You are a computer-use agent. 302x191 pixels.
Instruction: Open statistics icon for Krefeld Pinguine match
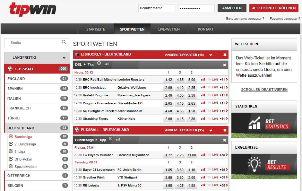point(203,95)
